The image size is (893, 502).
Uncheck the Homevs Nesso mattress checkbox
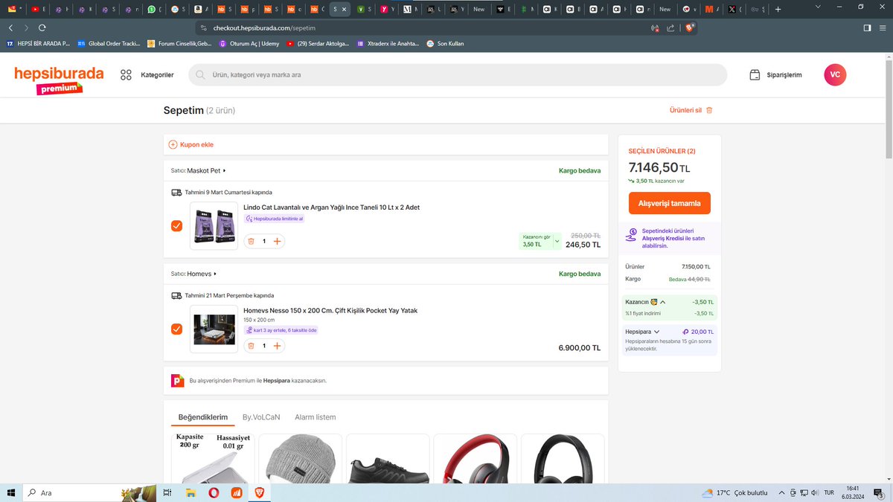tap(176, 329)
